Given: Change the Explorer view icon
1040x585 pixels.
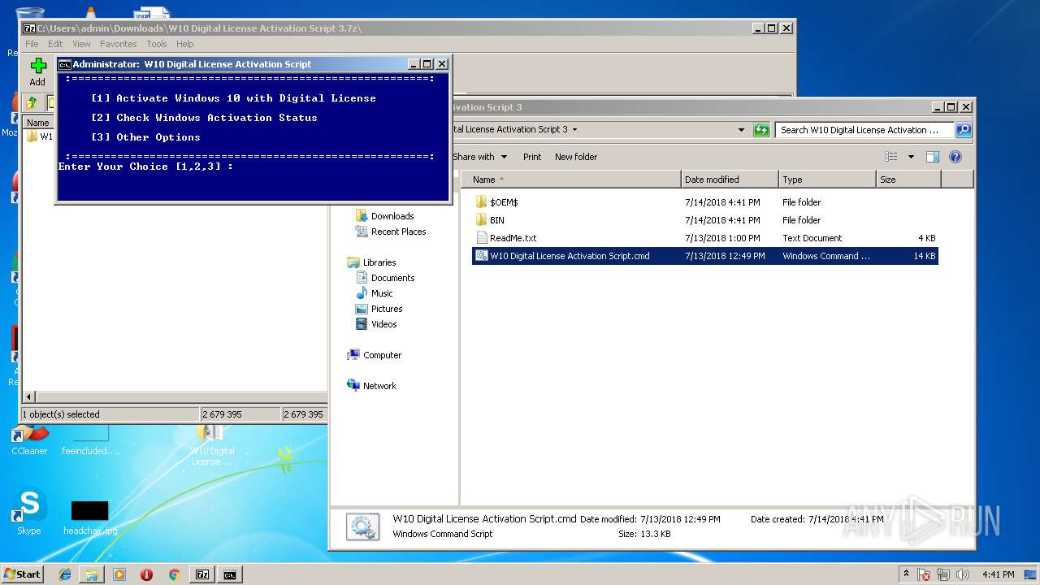Looking at the screenshot, I should [891, 157].
